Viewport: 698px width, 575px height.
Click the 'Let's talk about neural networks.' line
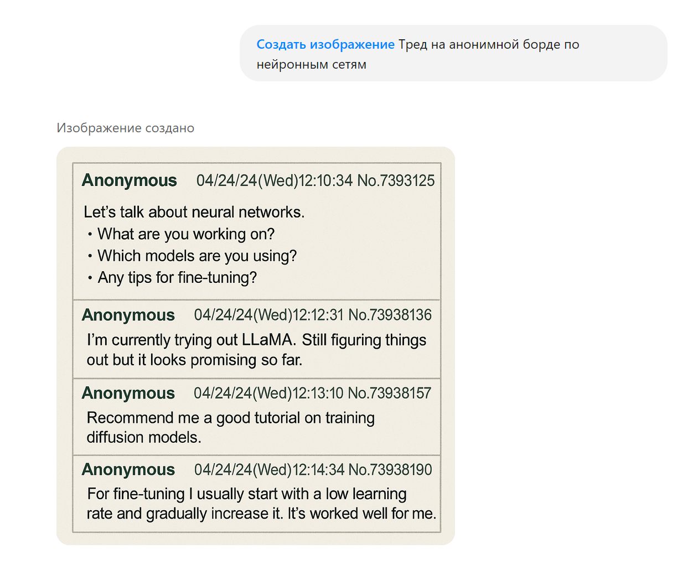[194, 212]
